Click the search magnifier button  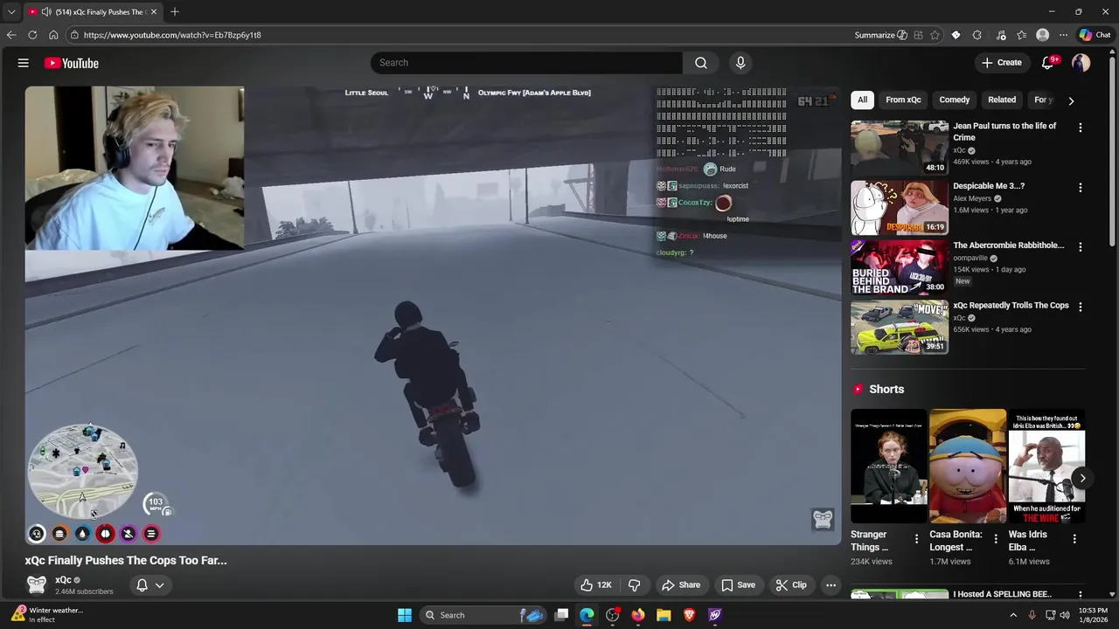tap(701, 63)
